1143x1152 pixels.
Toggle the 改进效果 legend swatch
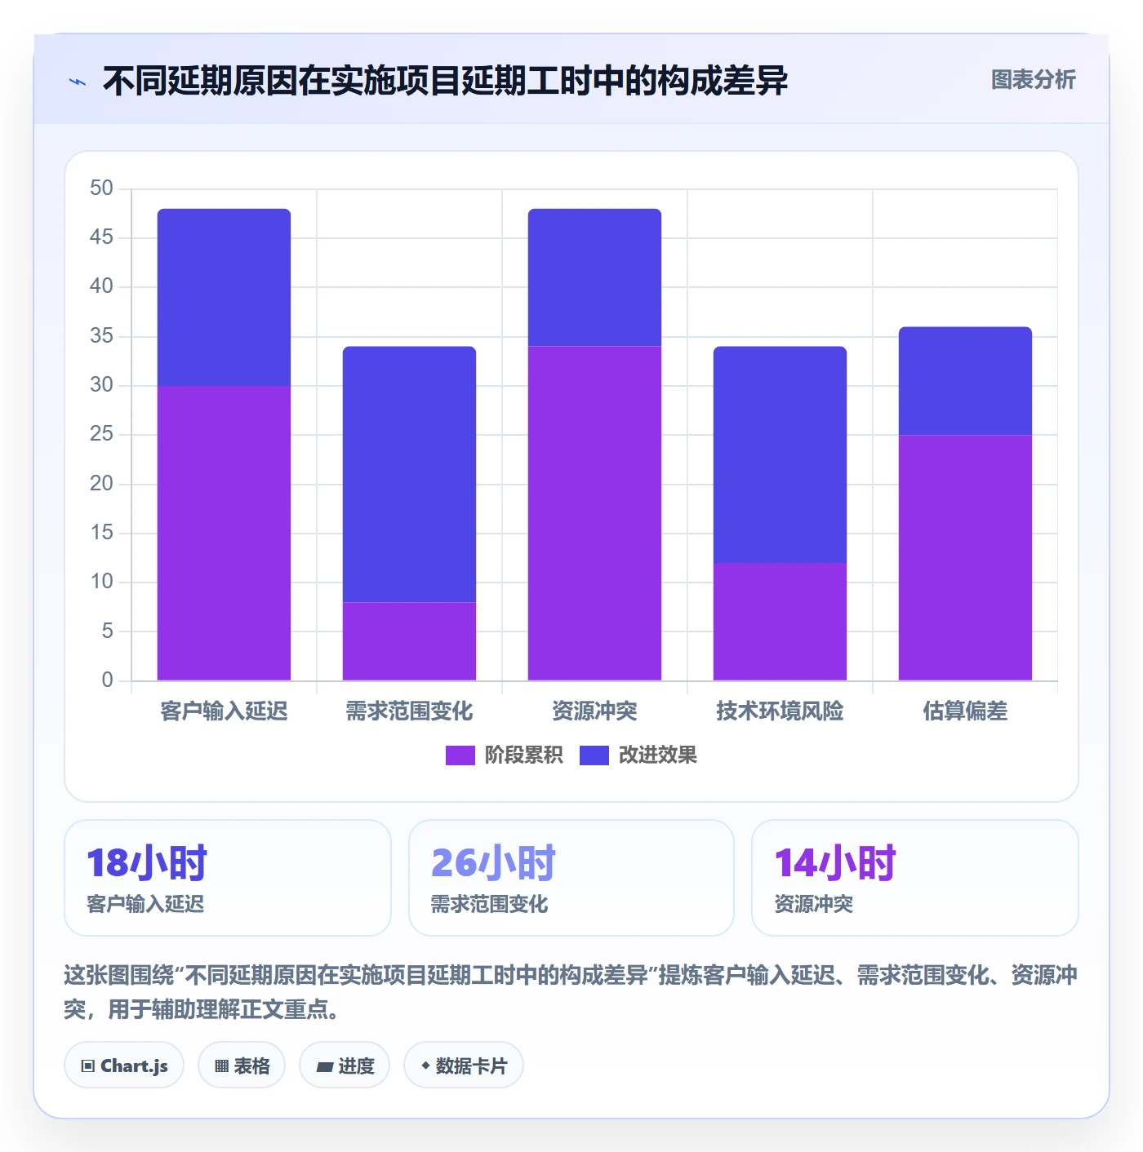(594, 755)
